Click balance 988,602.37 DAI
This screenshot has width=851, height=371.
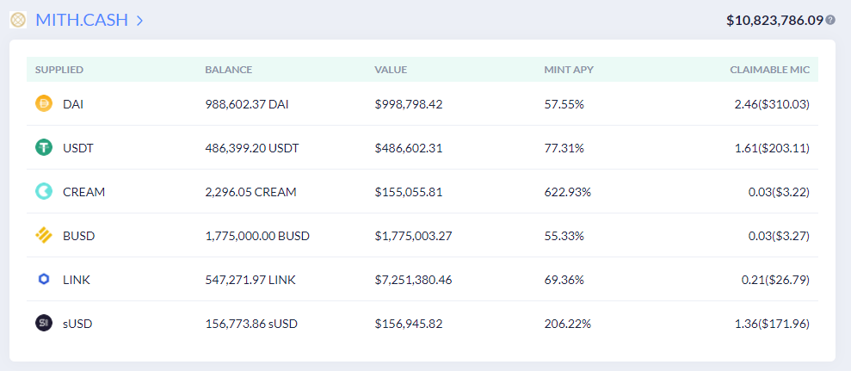click(247, 104)
